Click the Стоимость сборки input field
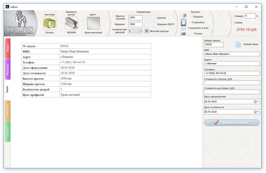The height and width of the screenshot is (173, 266). (x=232, y=83)
